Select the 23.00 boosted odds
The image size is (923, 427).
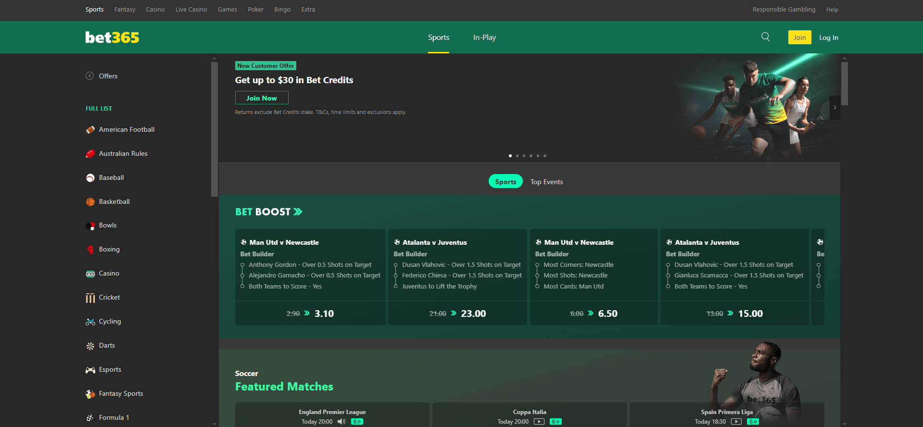(473, 314)
